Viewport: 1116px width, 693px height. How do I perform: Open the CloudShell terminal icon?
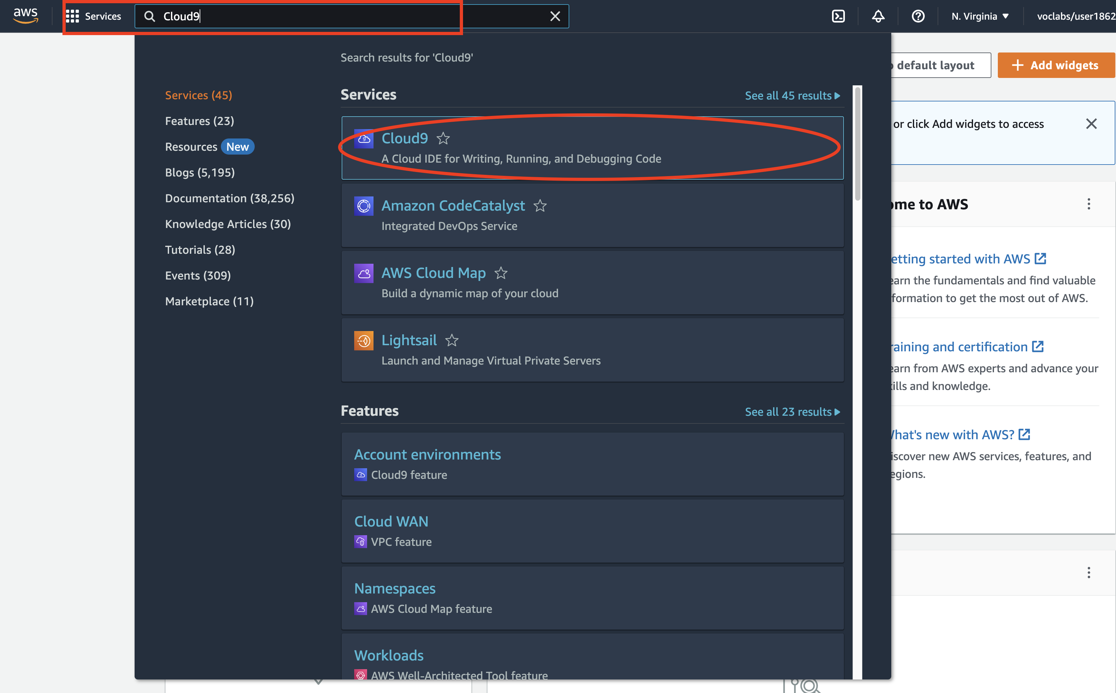pyautogui.click(x=838, y=16)
